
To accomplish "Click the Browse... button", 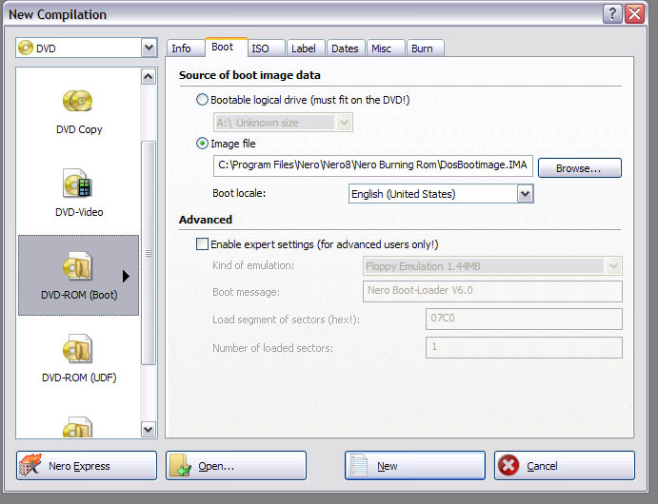I will (580, 168).
